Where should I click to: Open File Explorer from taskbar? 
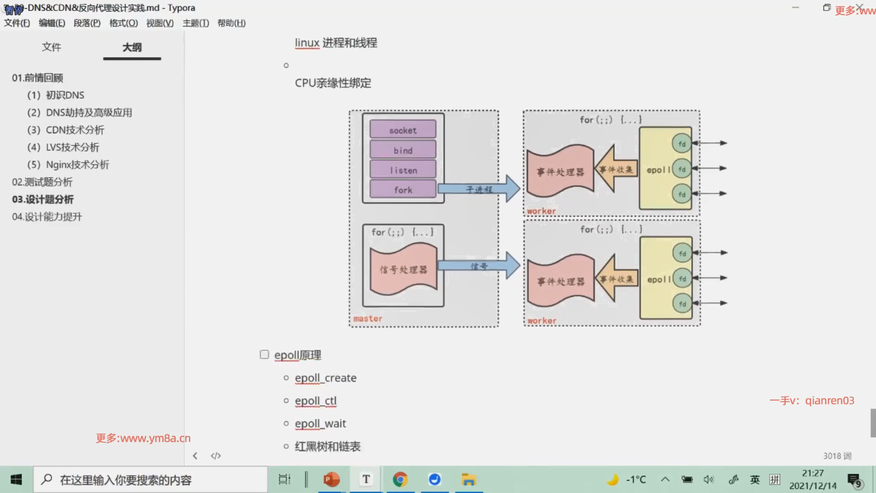tap(469, 479)
